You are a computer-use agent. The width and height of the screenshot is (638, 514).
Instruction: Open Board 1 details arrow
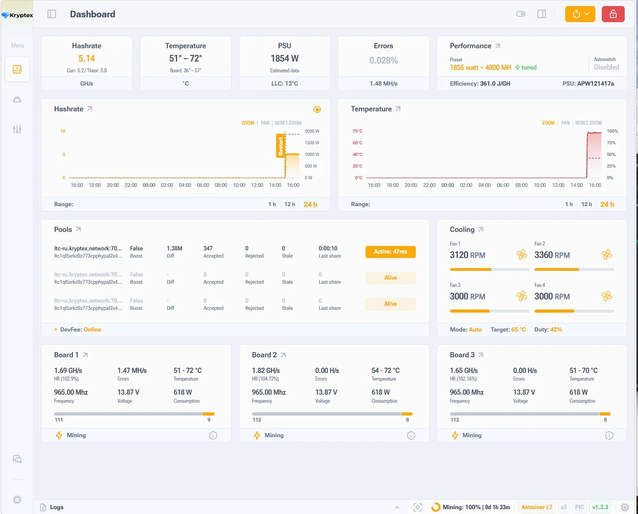85,355
